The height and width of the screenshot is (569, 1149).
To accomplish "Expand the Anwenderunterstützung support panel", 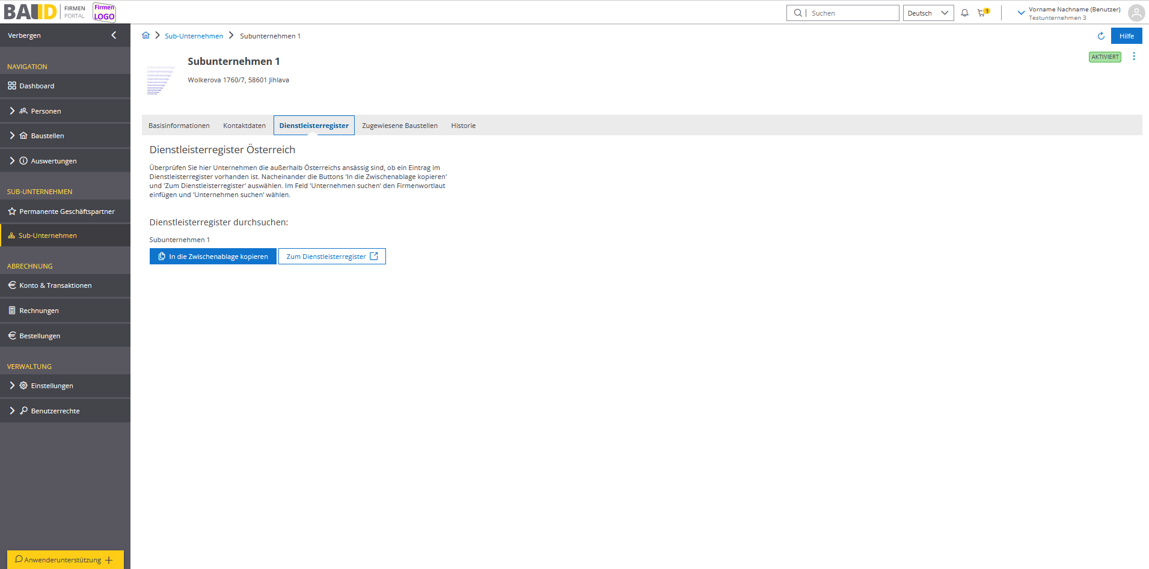I will 65,559.
